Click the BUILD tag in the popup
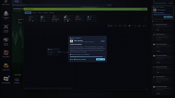Viewport: 175px width, 98px height. click(x=103, y=41)
